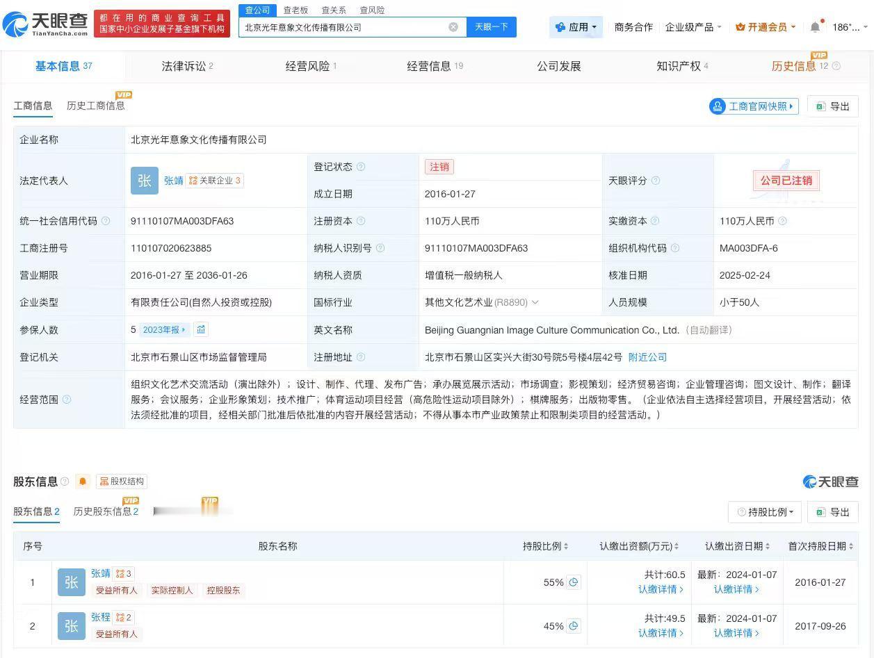Click 张靖 shareholder related-companies 3 badge
This screenshot has height=658, width=874.
pyautogui.click(x=124, y=574)
